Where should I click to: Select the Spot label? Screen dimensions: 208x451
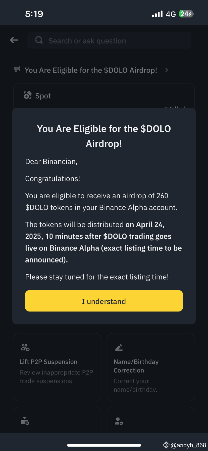pyautogui.click(x=43, y=96)
